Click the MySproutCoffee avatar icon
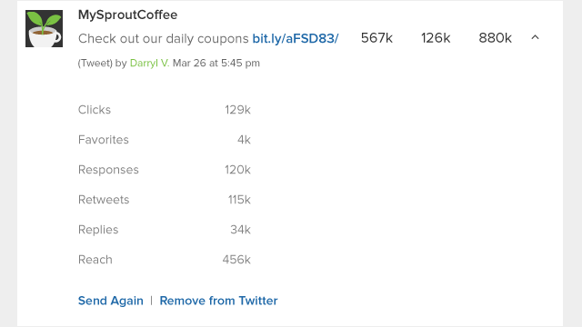This screenshot has width=582, height=327. (44, 28)
